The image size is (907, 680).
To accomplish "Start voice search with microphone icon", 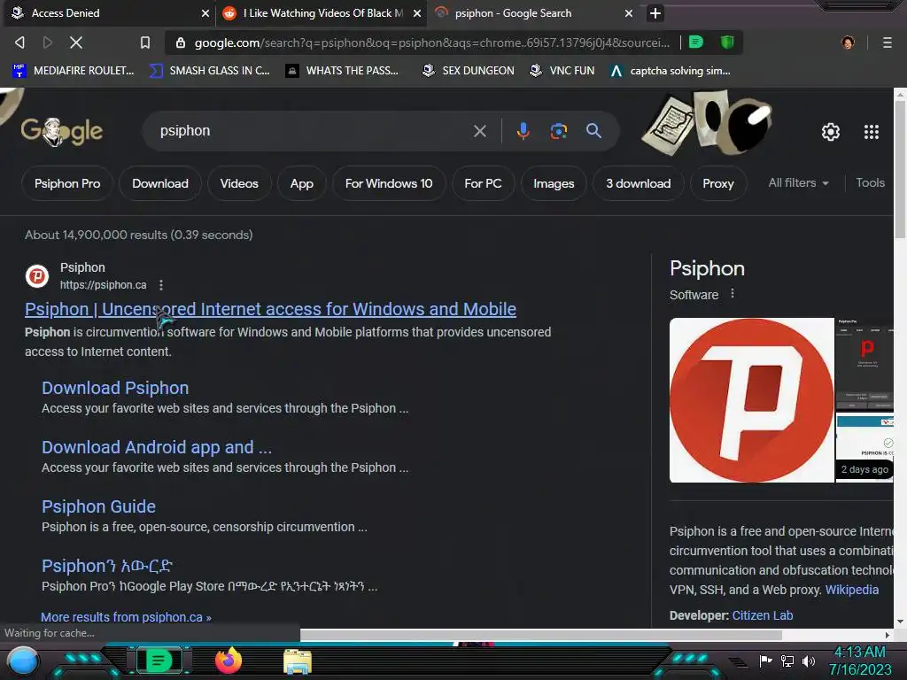I will click(523, 131).
